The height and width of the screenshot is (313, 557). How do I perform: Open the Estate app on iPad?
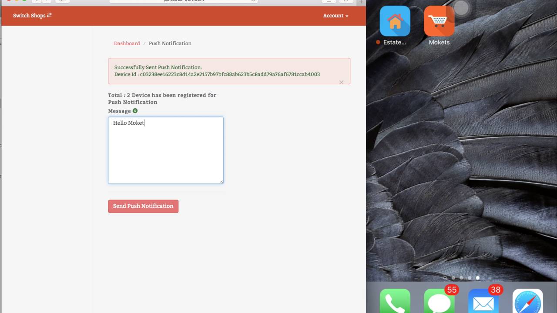395,21
